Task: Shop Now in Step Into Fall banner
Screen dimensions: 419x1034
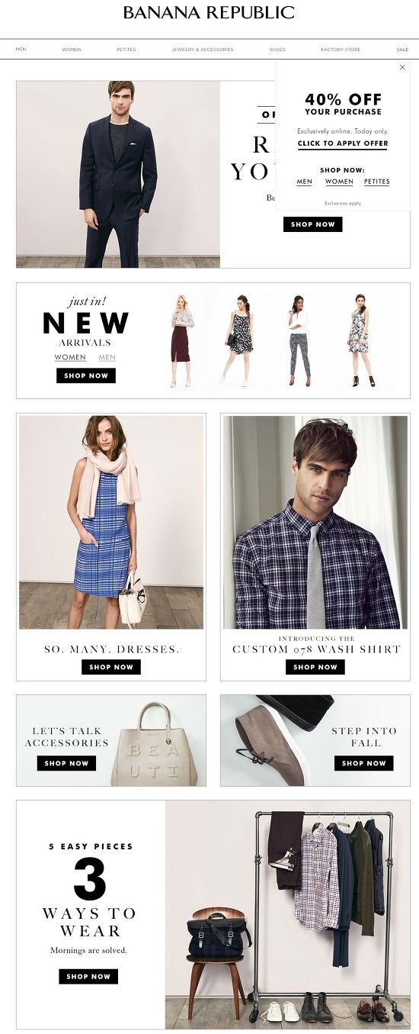Action: click(364, 763)
